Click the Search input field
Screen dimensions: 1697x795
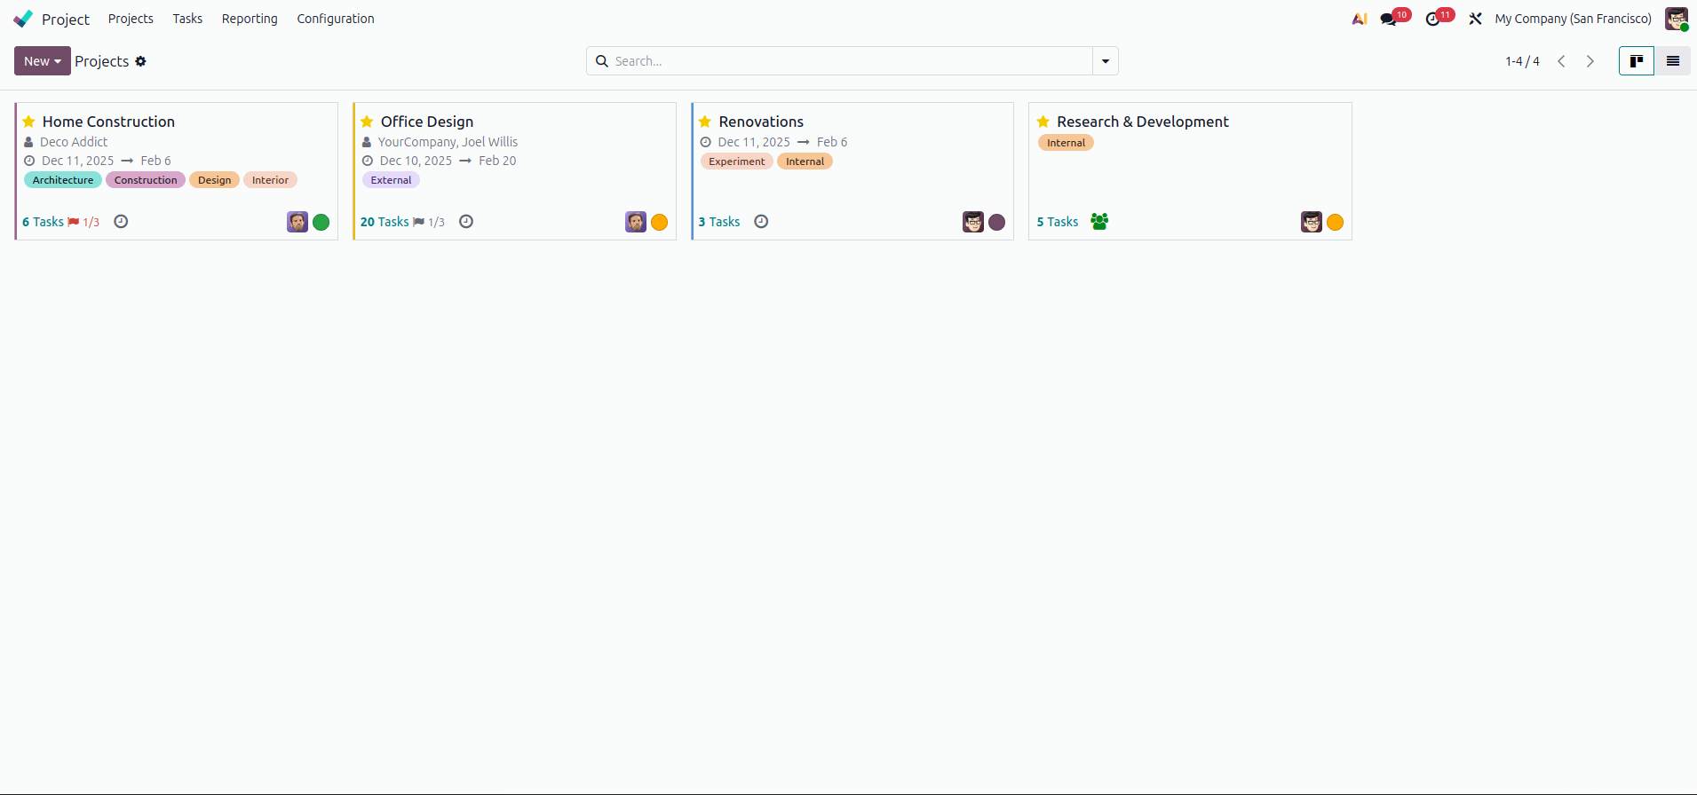point(851,61)
